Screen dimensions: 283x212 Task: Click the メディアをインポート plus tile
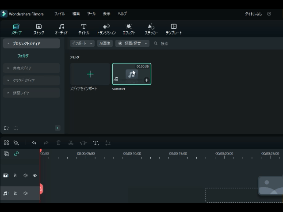click(90, 74)
